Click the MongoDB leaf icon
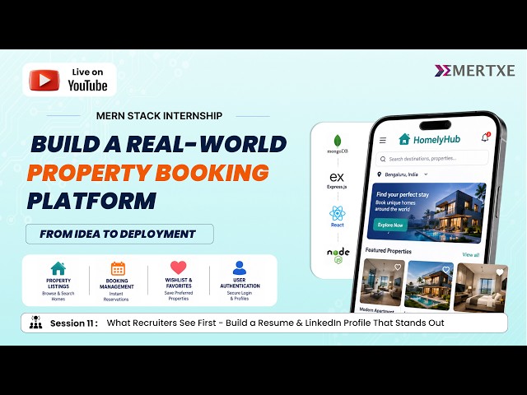 pos(337,142)
